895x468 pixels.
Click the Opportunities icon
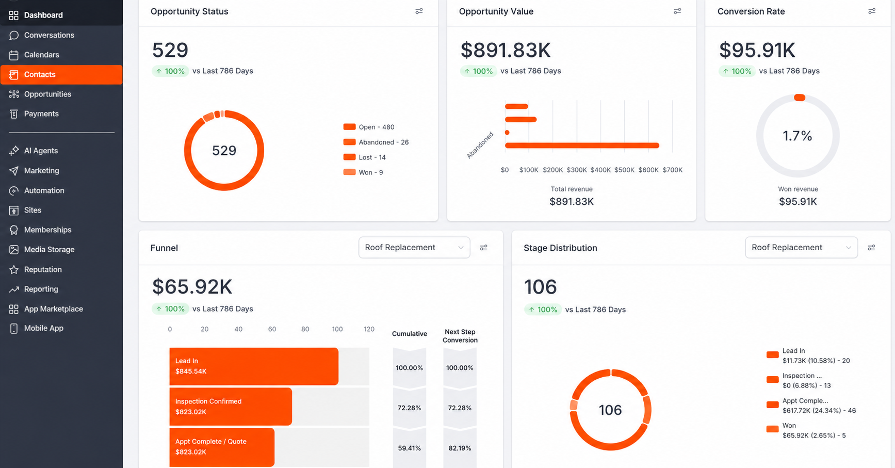[14, 94]
